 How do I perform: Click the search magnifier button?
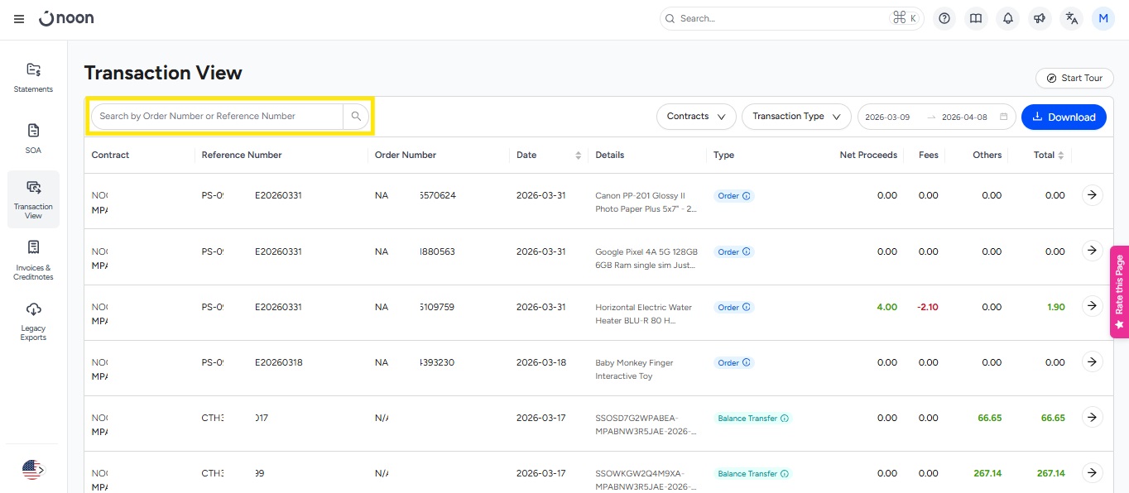[x=356, y=117]
